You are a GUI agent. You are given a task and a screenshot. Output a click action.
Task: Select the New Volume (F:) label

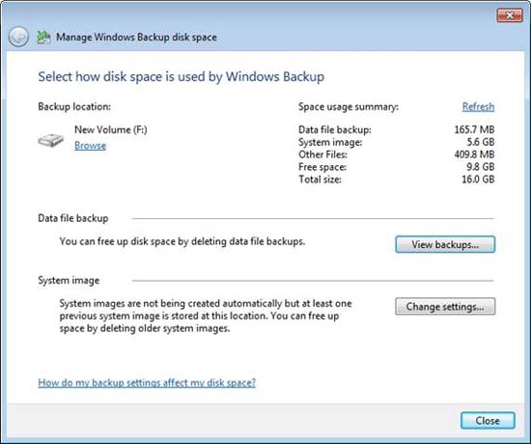pos(111,129)
